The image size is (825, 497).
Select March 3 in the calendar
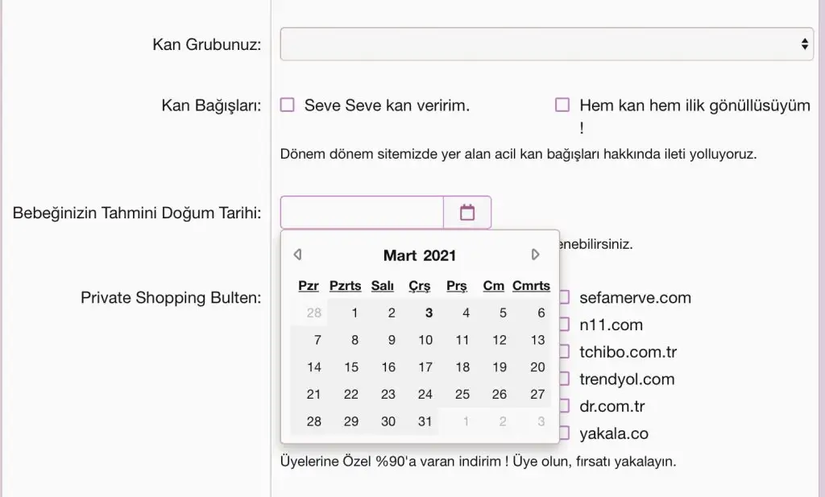click(x=429, y=313)
